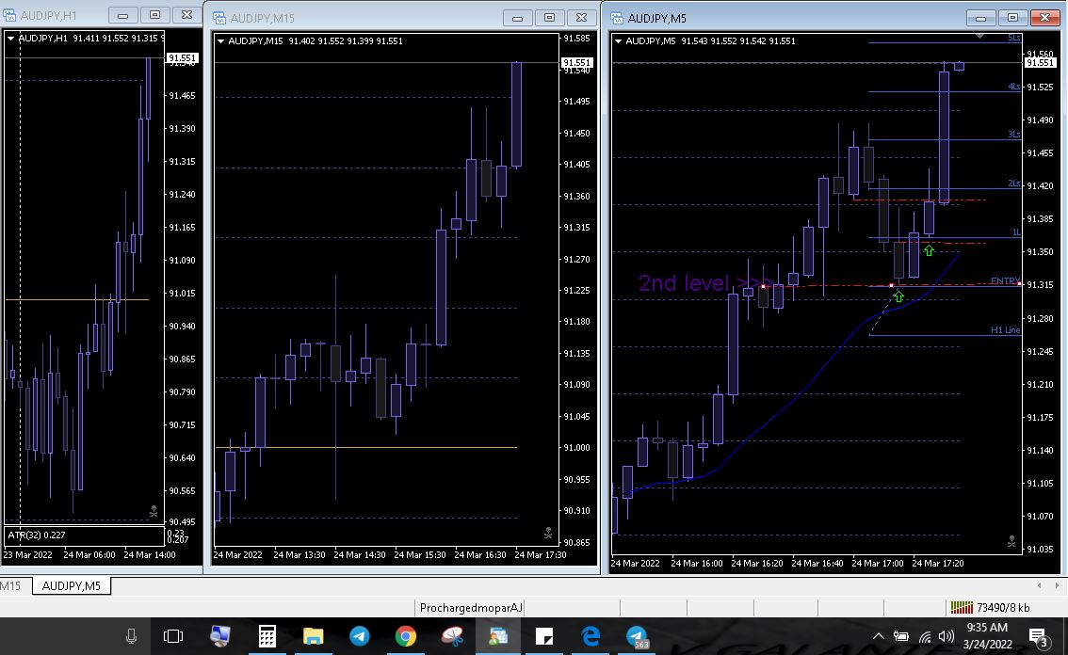1068x655 pixels.
Task: Select the upper green arrow on M5 chart
Action: click(929, 250)
